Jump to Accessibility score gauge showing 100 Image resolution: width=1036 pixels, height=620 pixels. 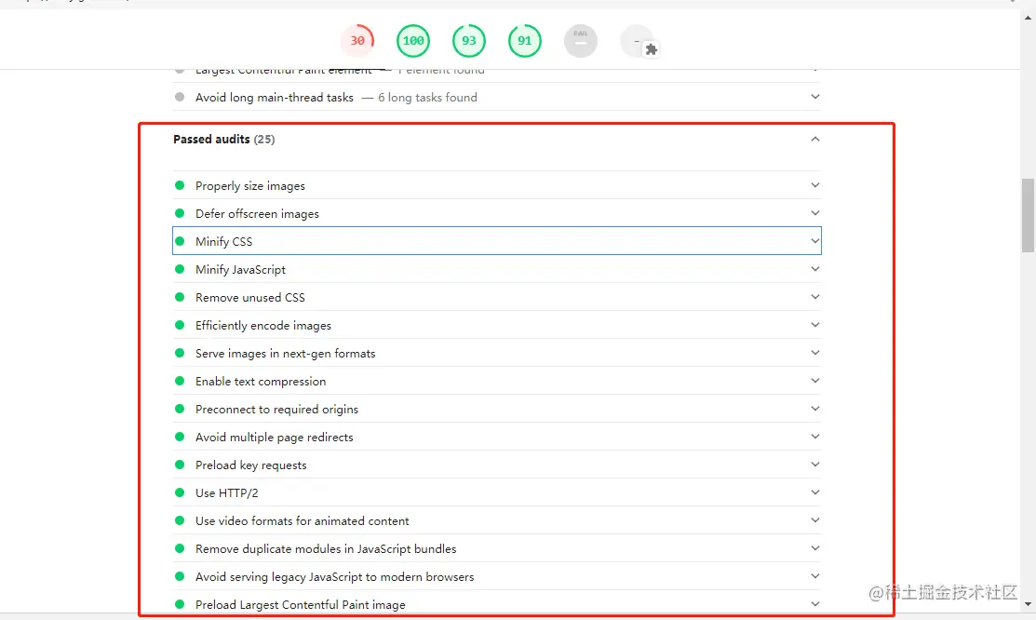click(413, 40)
